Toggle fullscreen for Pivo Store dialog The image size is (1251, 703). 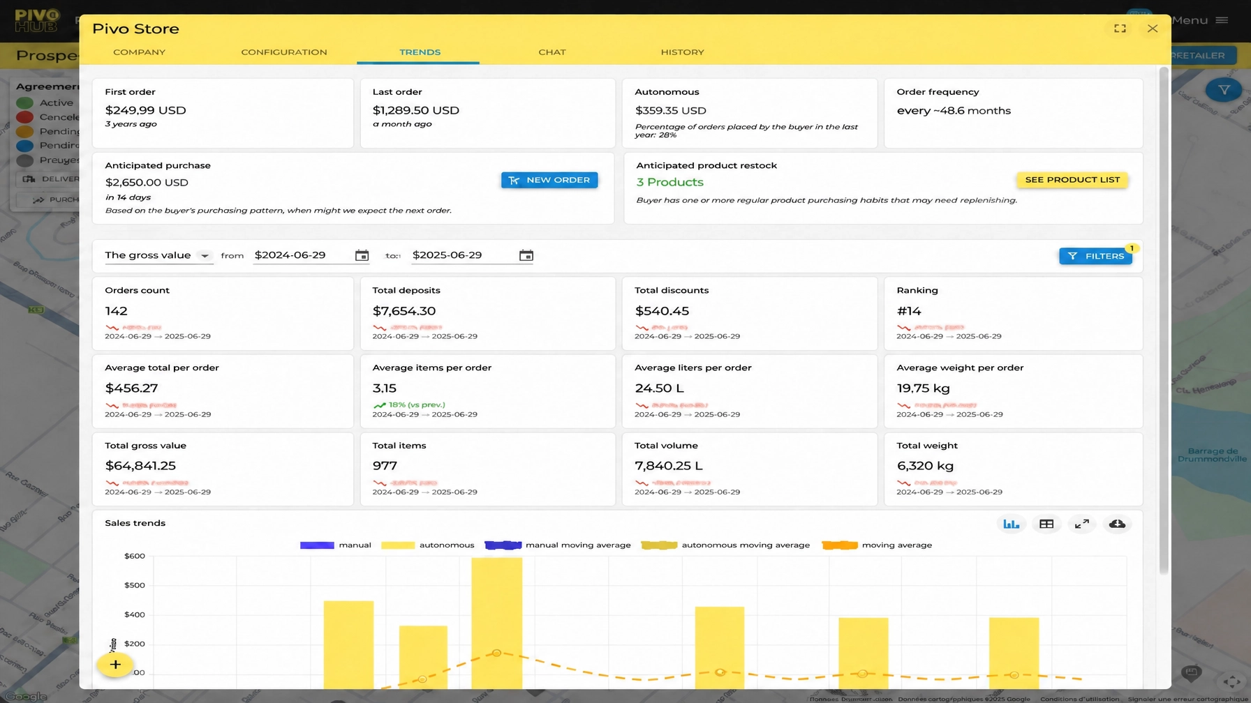[x=1120, y=29]
